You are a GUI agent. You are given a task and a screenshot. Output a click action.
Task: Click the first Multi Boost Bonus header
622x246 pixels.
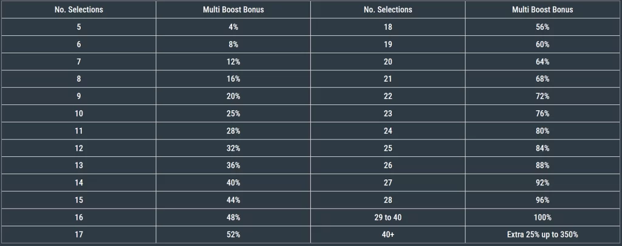pyautogui.click(x=233, y=10)
